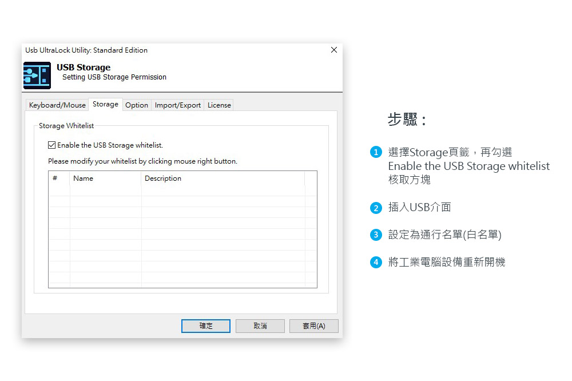The width and height of the screenshot is (572, 381).
Task: Click the Setting USB Storage Permission subtitle
Action: (x=114, y=77)
